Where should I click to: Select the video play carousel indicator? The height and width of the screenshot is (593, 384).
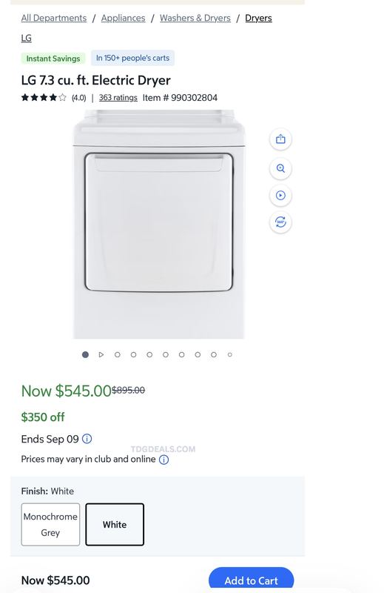point(101,355)
